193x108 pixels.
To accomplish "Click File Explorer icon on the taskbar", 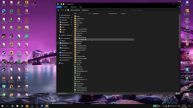I will pos(47,106).
